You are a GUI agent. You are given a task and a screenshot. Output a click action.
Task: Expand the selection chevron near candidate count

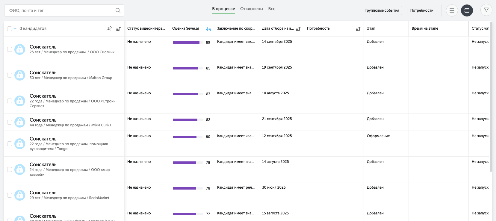[x=15, y=29]
